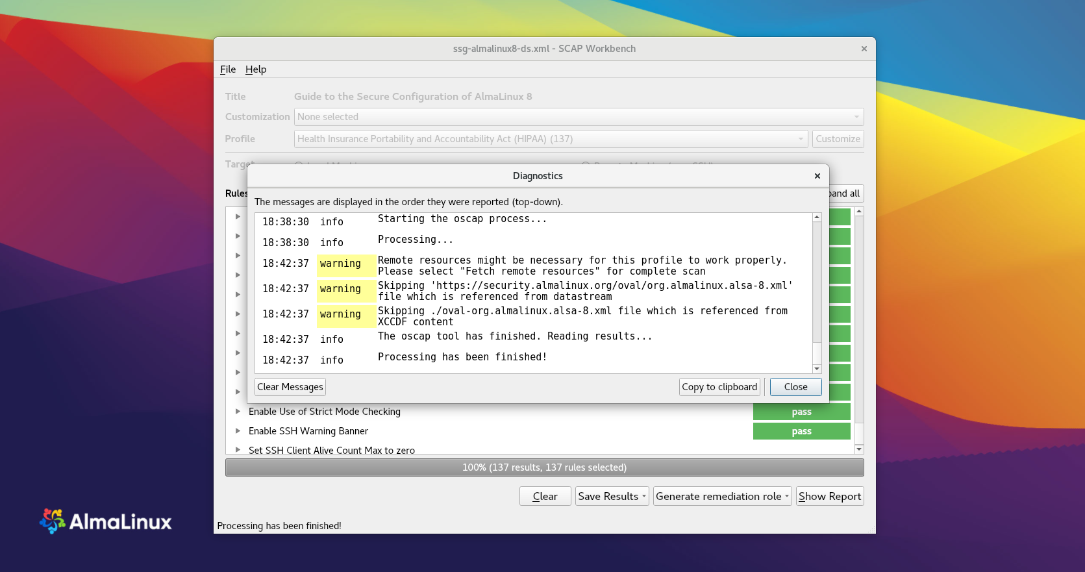Close the Diagnostics dialog with X icon

point(817,176)
